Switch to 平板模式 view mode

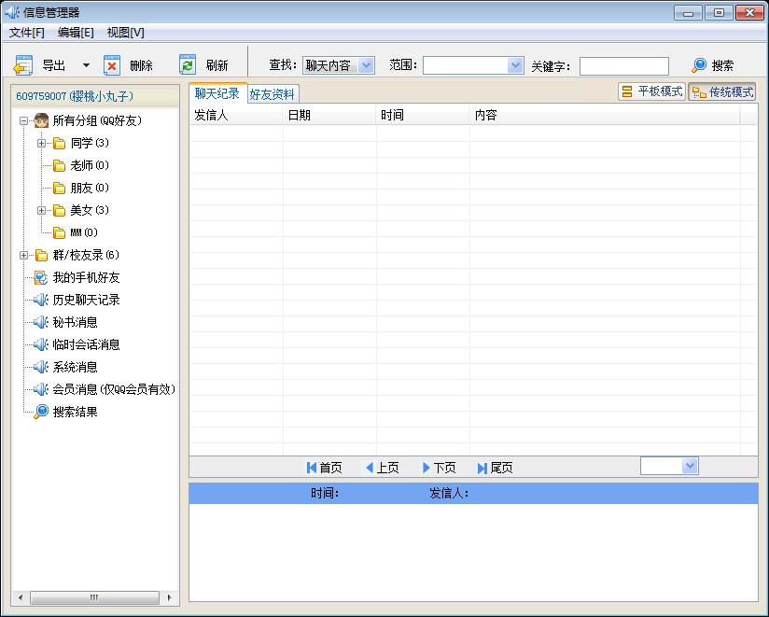(651, 91)
